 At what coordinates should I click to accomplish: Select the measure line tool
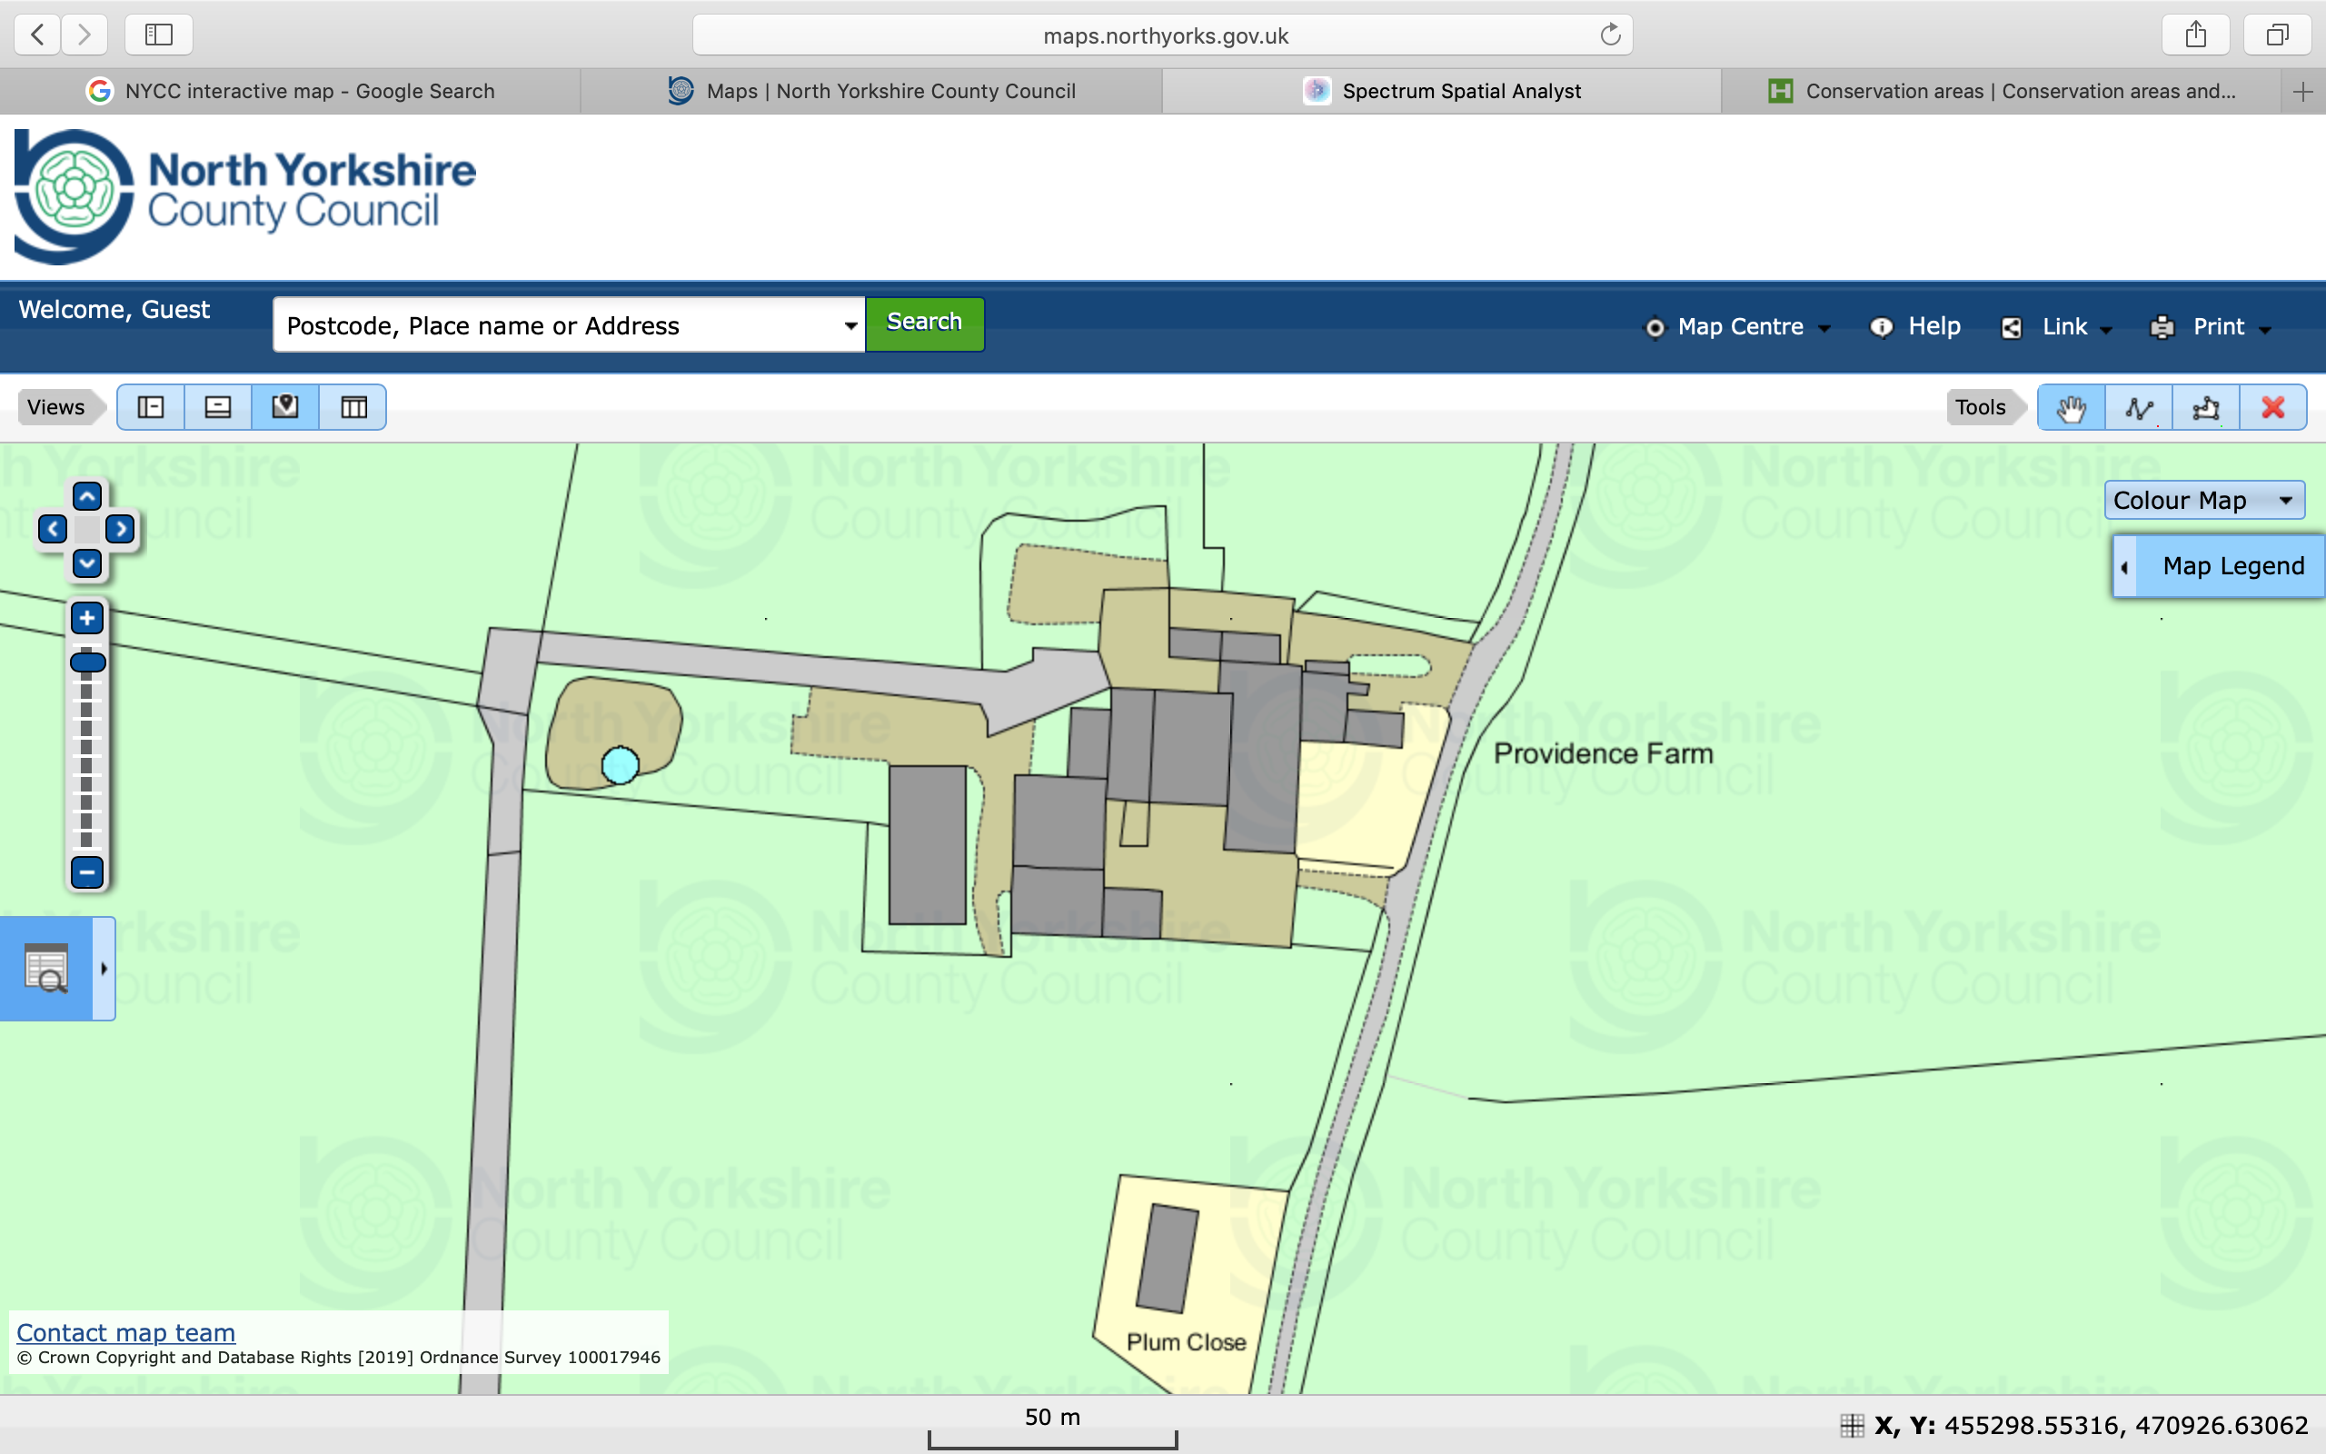(x=2139, y=408)
